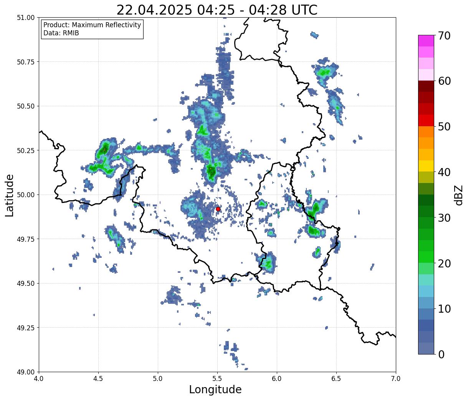The height and width of the screenshot is (399, 468).
Task: Click the longitude tick label '5.0'
Action: 158,379
